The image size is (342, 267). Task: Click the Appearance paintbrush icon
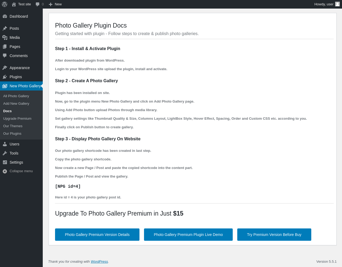5,68
